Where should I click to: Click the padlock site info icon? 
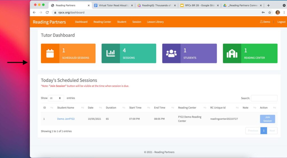tap(55, 12)
